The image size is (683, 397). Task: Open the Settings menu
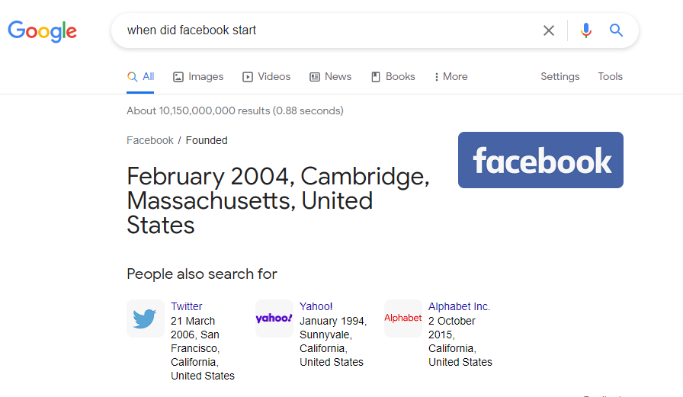pos(560,77)
